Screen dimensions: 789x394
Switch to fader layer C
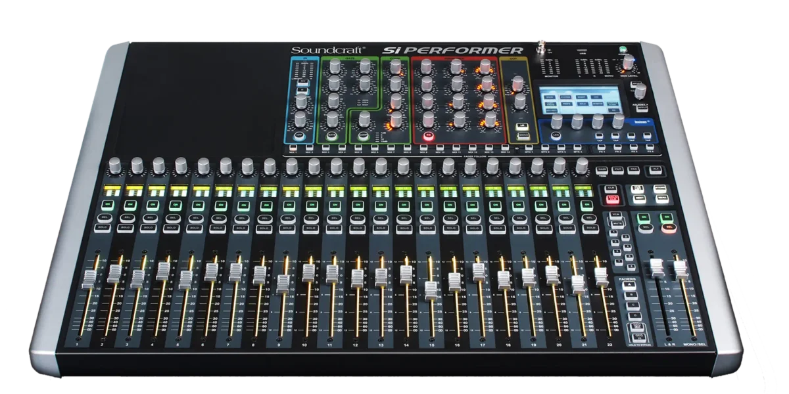(x=633, y=306)
